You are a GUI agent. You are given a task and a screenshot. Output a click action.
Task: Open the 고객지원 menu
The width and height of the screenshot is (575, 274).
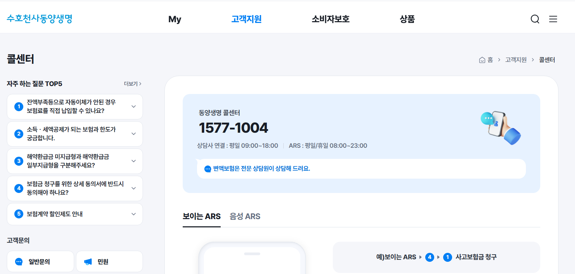click(246, 19)
